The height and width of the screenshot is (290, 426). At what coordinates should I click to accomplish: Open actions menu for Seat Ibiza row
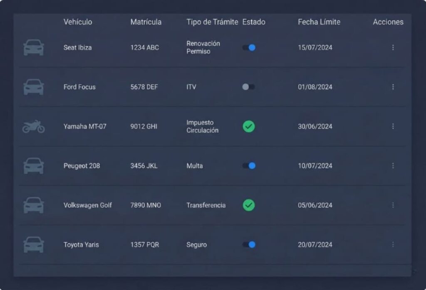pos(393,47)
